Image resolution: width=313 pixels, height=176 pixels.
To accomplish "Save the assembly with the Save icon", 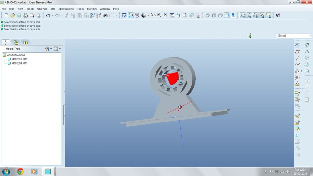I will pos(19,15).
